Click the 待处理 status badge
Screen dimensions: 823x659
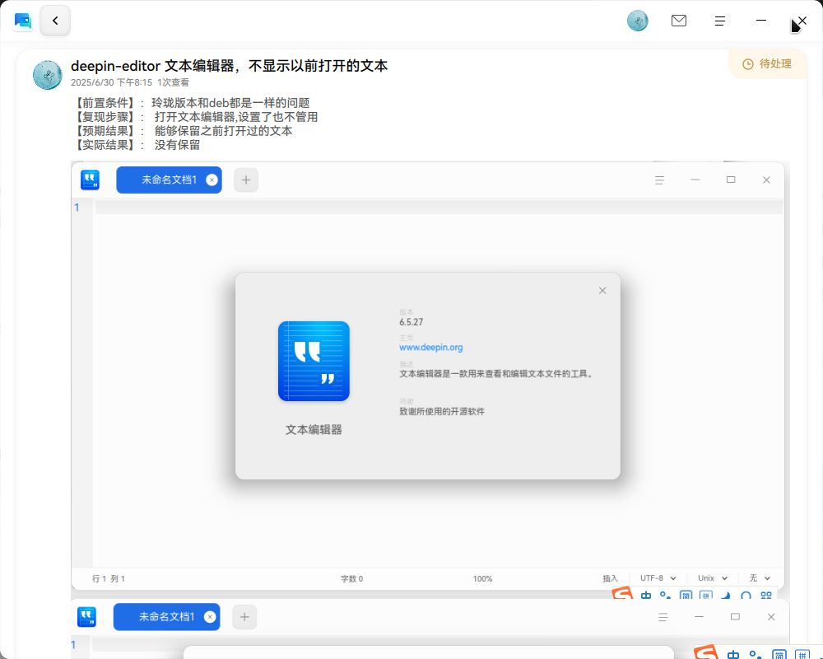click(x=767, y=64)
